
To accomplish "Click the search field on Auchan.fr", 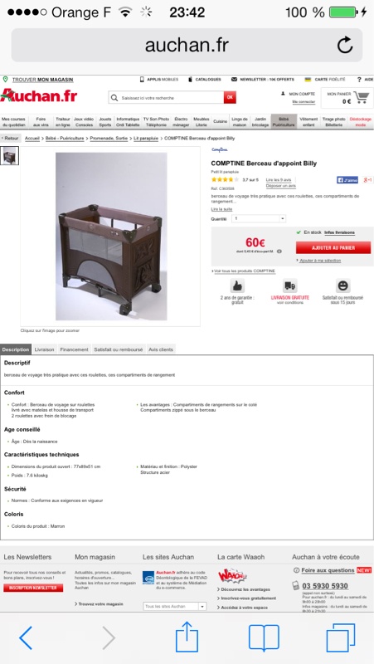I will (167, 97).
